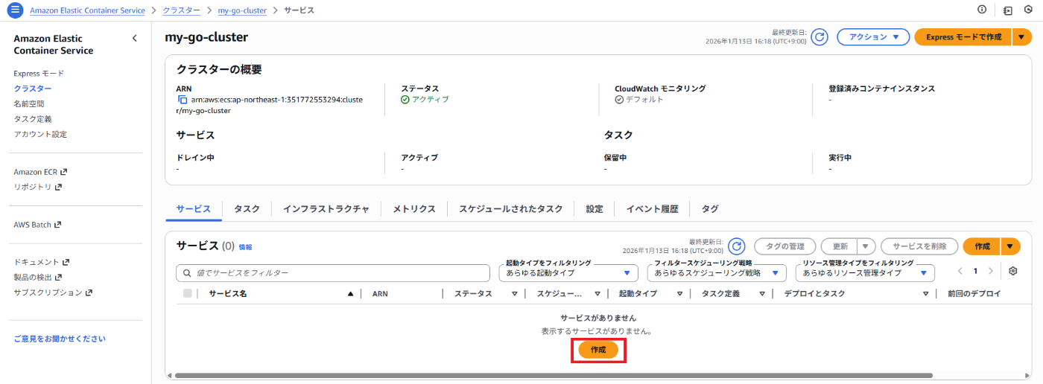The width and height of the screenshot is (1043, 384).
Task: Click orange 作成 button in services header
Action: pos(983,246)
